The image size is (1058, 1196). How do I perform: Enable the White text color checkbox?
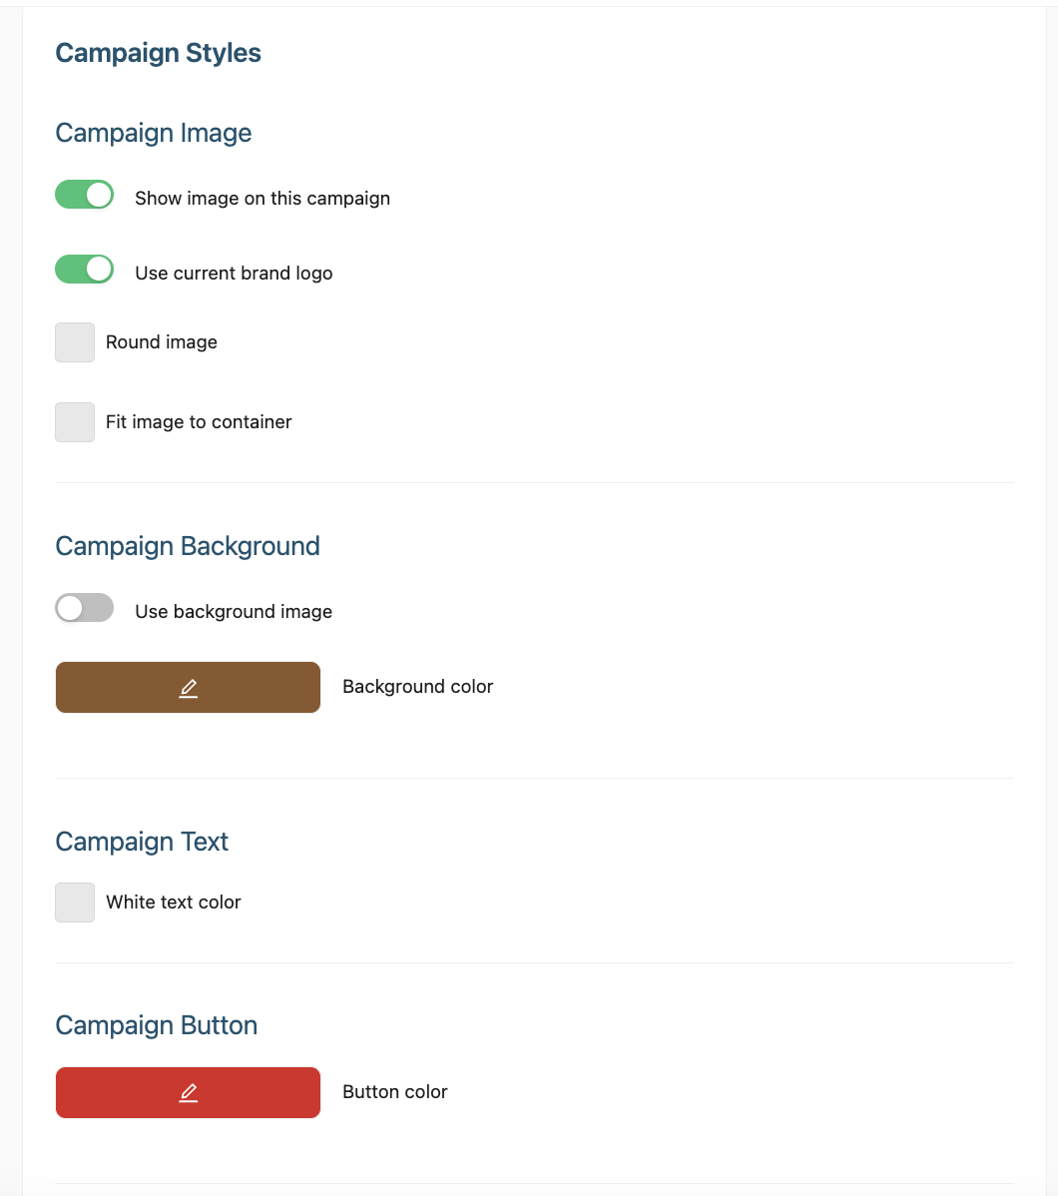point(75,902)
